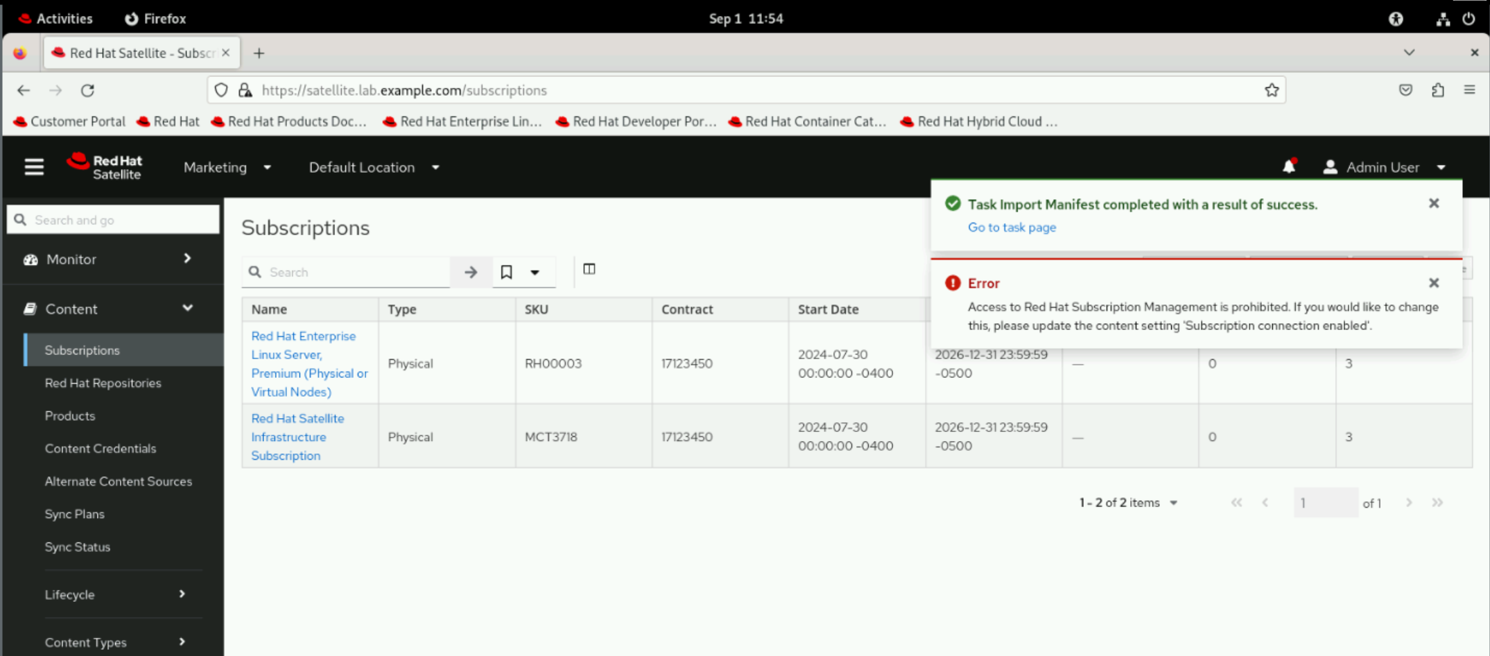Open the Firefox extensions icon
Screen dimensions: 1490x656
coord(1438,90)
